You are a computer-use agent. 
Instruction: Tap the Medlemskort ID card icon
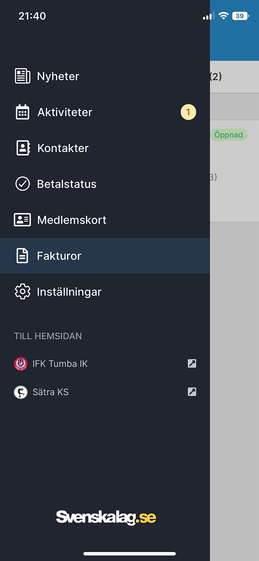[22, 220]
